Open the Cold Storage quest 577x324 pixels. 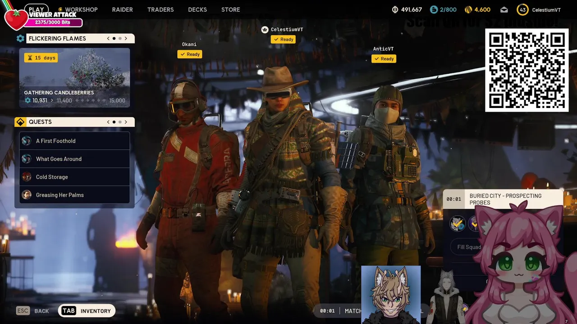tap(74, 177)
